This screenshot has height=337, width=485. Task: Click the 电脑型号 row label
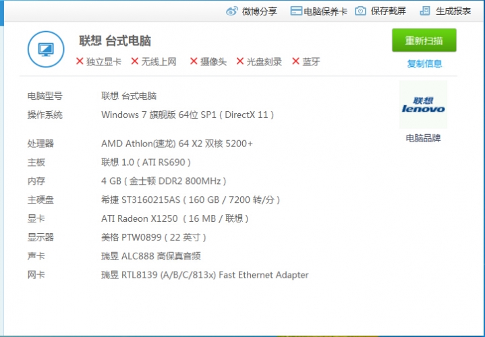click(x=45, y=96)
